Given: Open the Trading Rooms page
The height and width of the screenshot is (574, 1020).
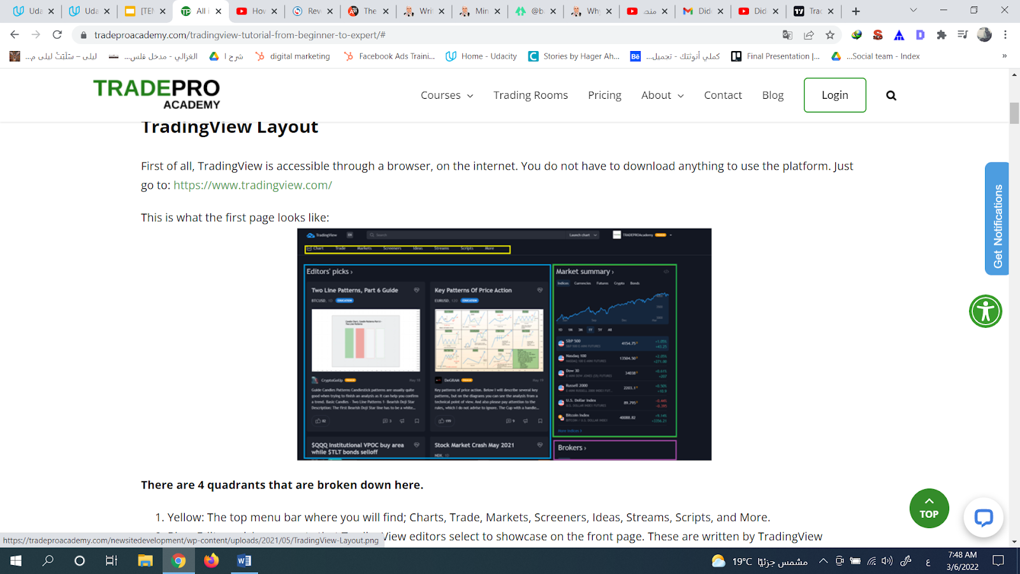Looking at the screenshot, I should click(x=530, y=95).
